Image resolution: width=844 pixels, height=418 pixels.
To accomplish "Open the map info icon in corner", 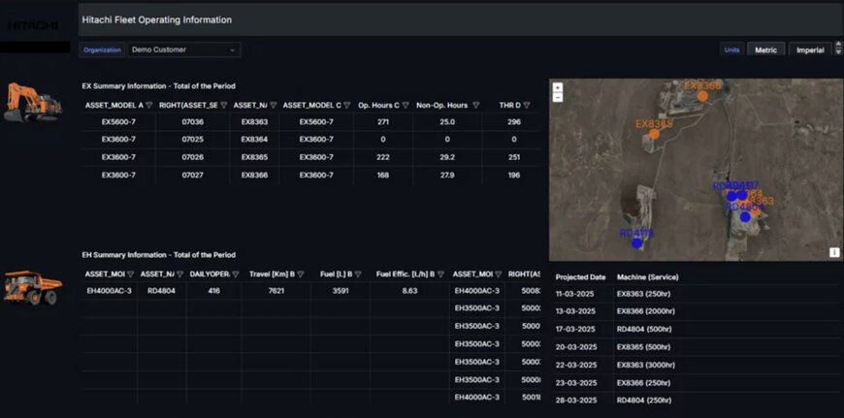I will (x=833, y=252).
